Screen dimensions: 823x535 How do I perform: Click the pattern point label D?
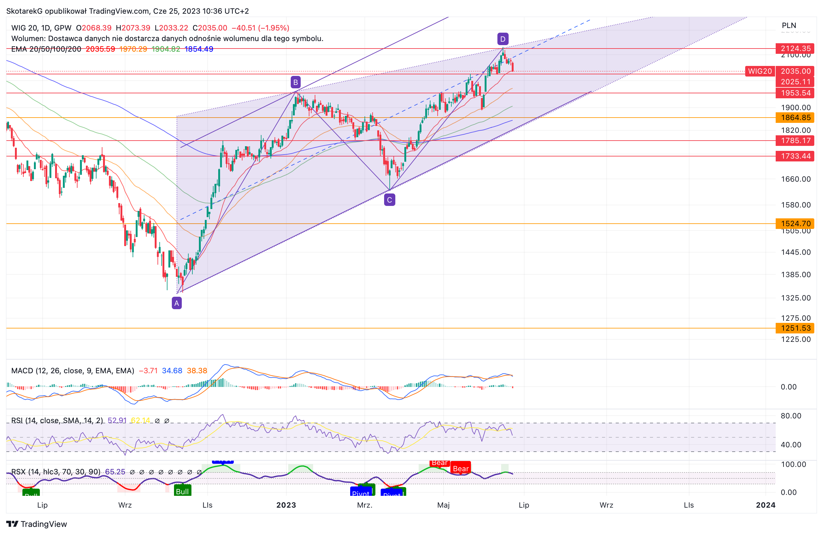pyautogui.click(x=503, y=39)
